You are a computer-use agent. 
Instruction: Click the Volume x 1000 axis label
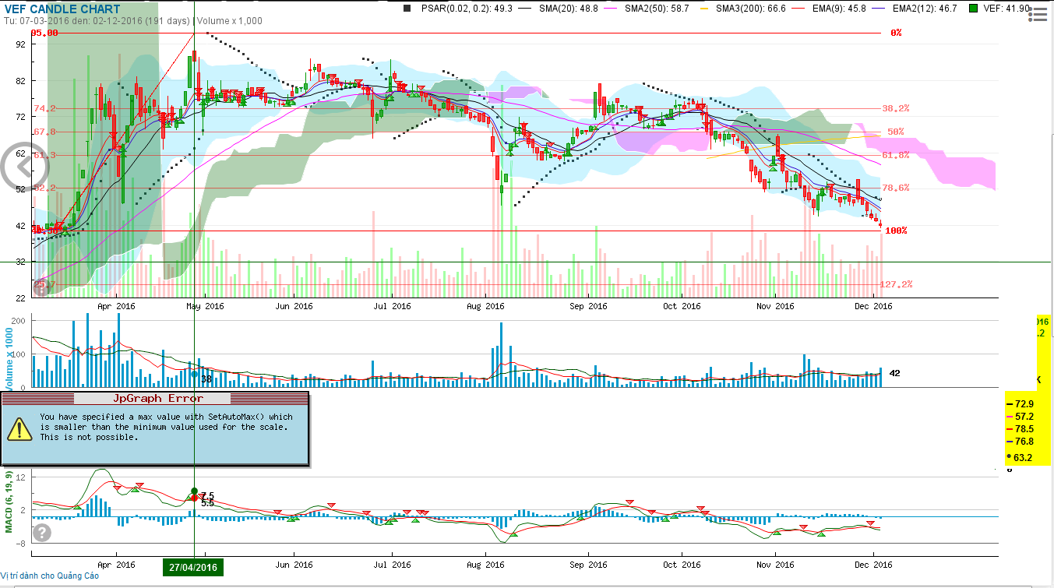[x=9, y=359]
